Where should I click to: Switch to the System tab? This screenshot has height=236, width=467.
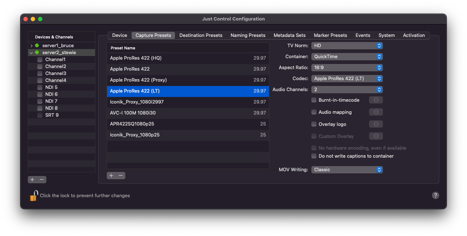pos(387,35)
